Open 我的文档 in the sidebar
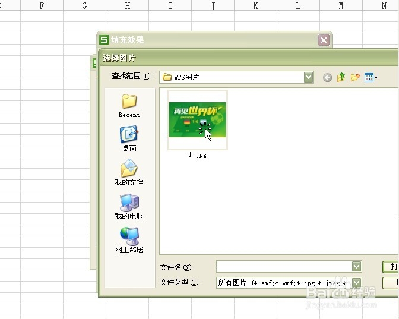 pos(129,172)
